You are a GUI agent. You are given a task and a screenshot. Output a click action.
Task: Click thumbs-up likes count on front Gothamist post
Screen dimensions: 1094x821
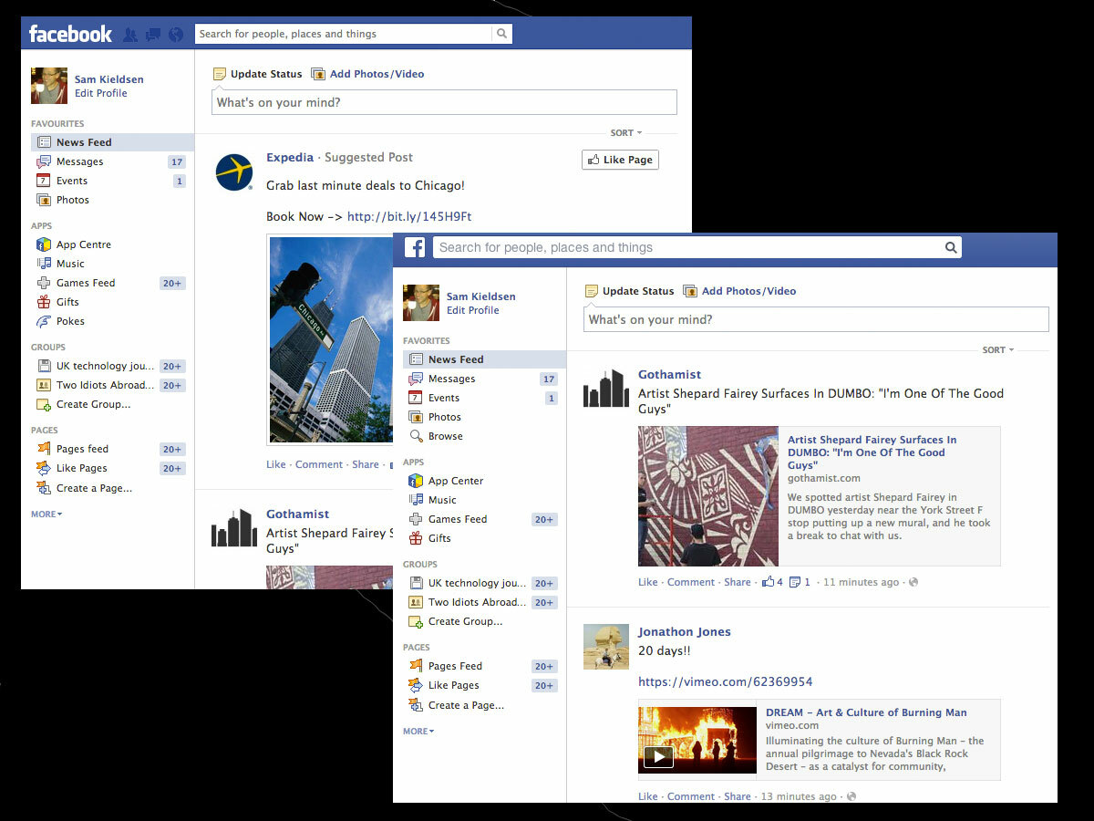click(772, 582)
